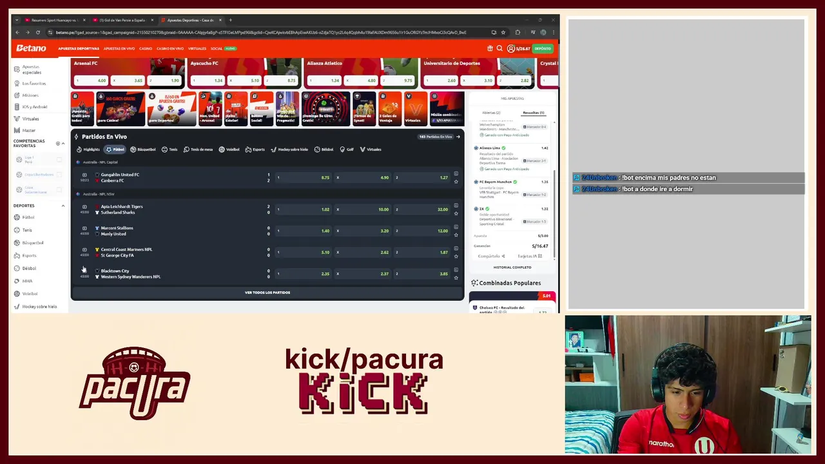Viewport: 825px width, 464px height.
Task: Open Tarjetas IA in the bet slip
Action: [x=530, y=256]
